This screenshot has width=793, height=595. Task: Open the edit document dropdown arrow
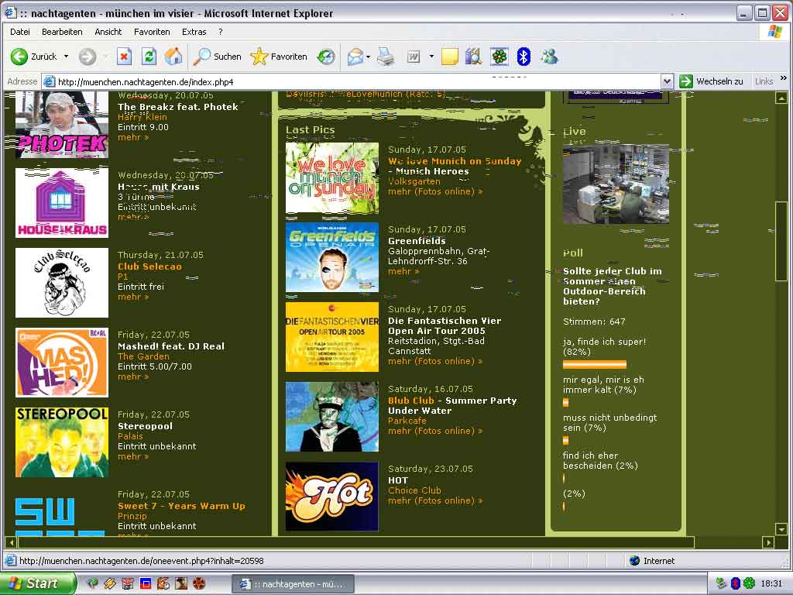click(431, 57)
